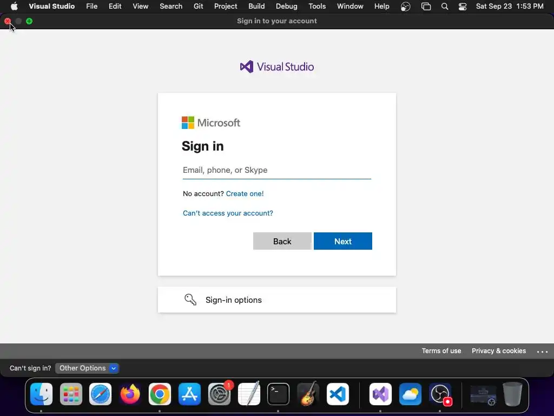
Task: Open the minimized window thumbnail in dock
Action: point(483,395)
